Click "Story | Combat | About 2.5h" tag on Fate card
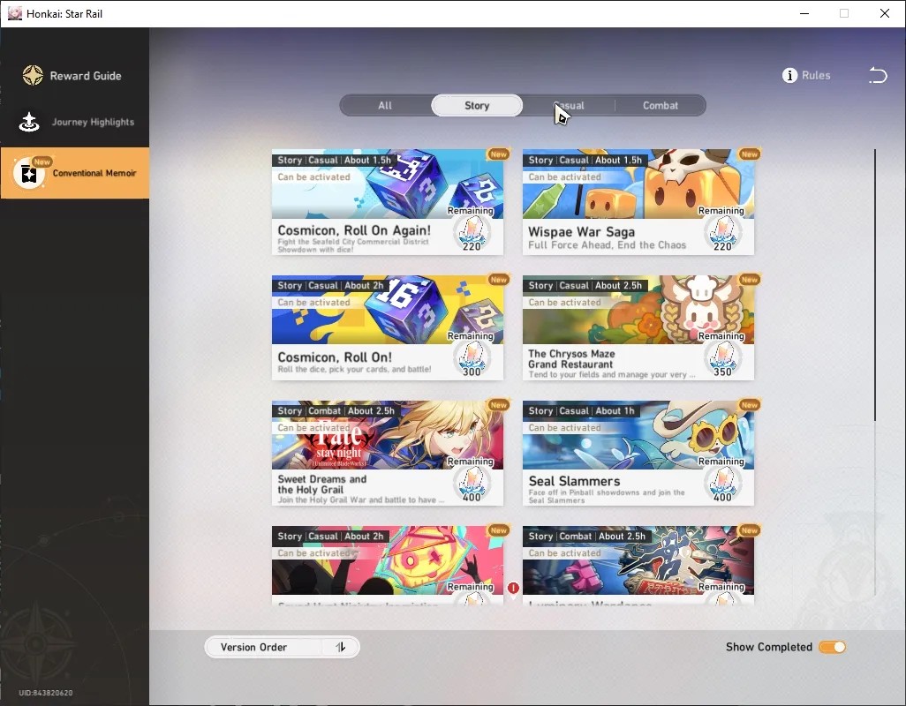 pyautogui.click(x=336, y=411)
